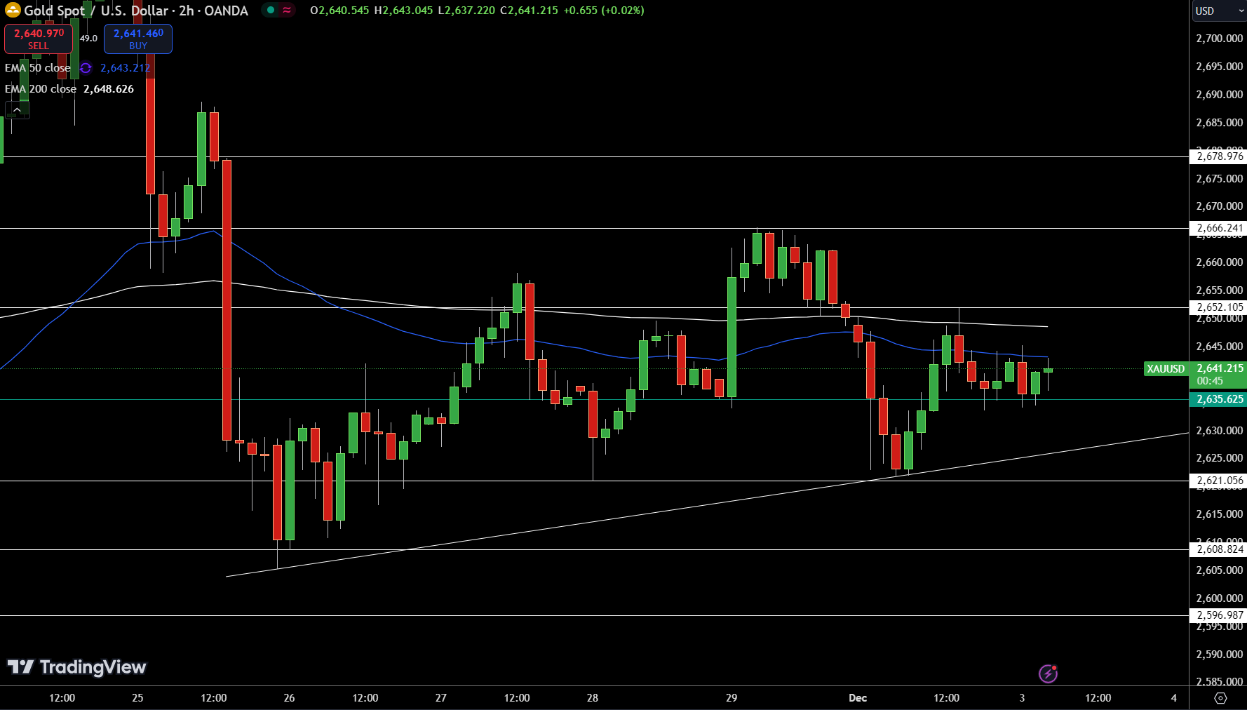Click the Dec marker on time axis

(858, 698)
